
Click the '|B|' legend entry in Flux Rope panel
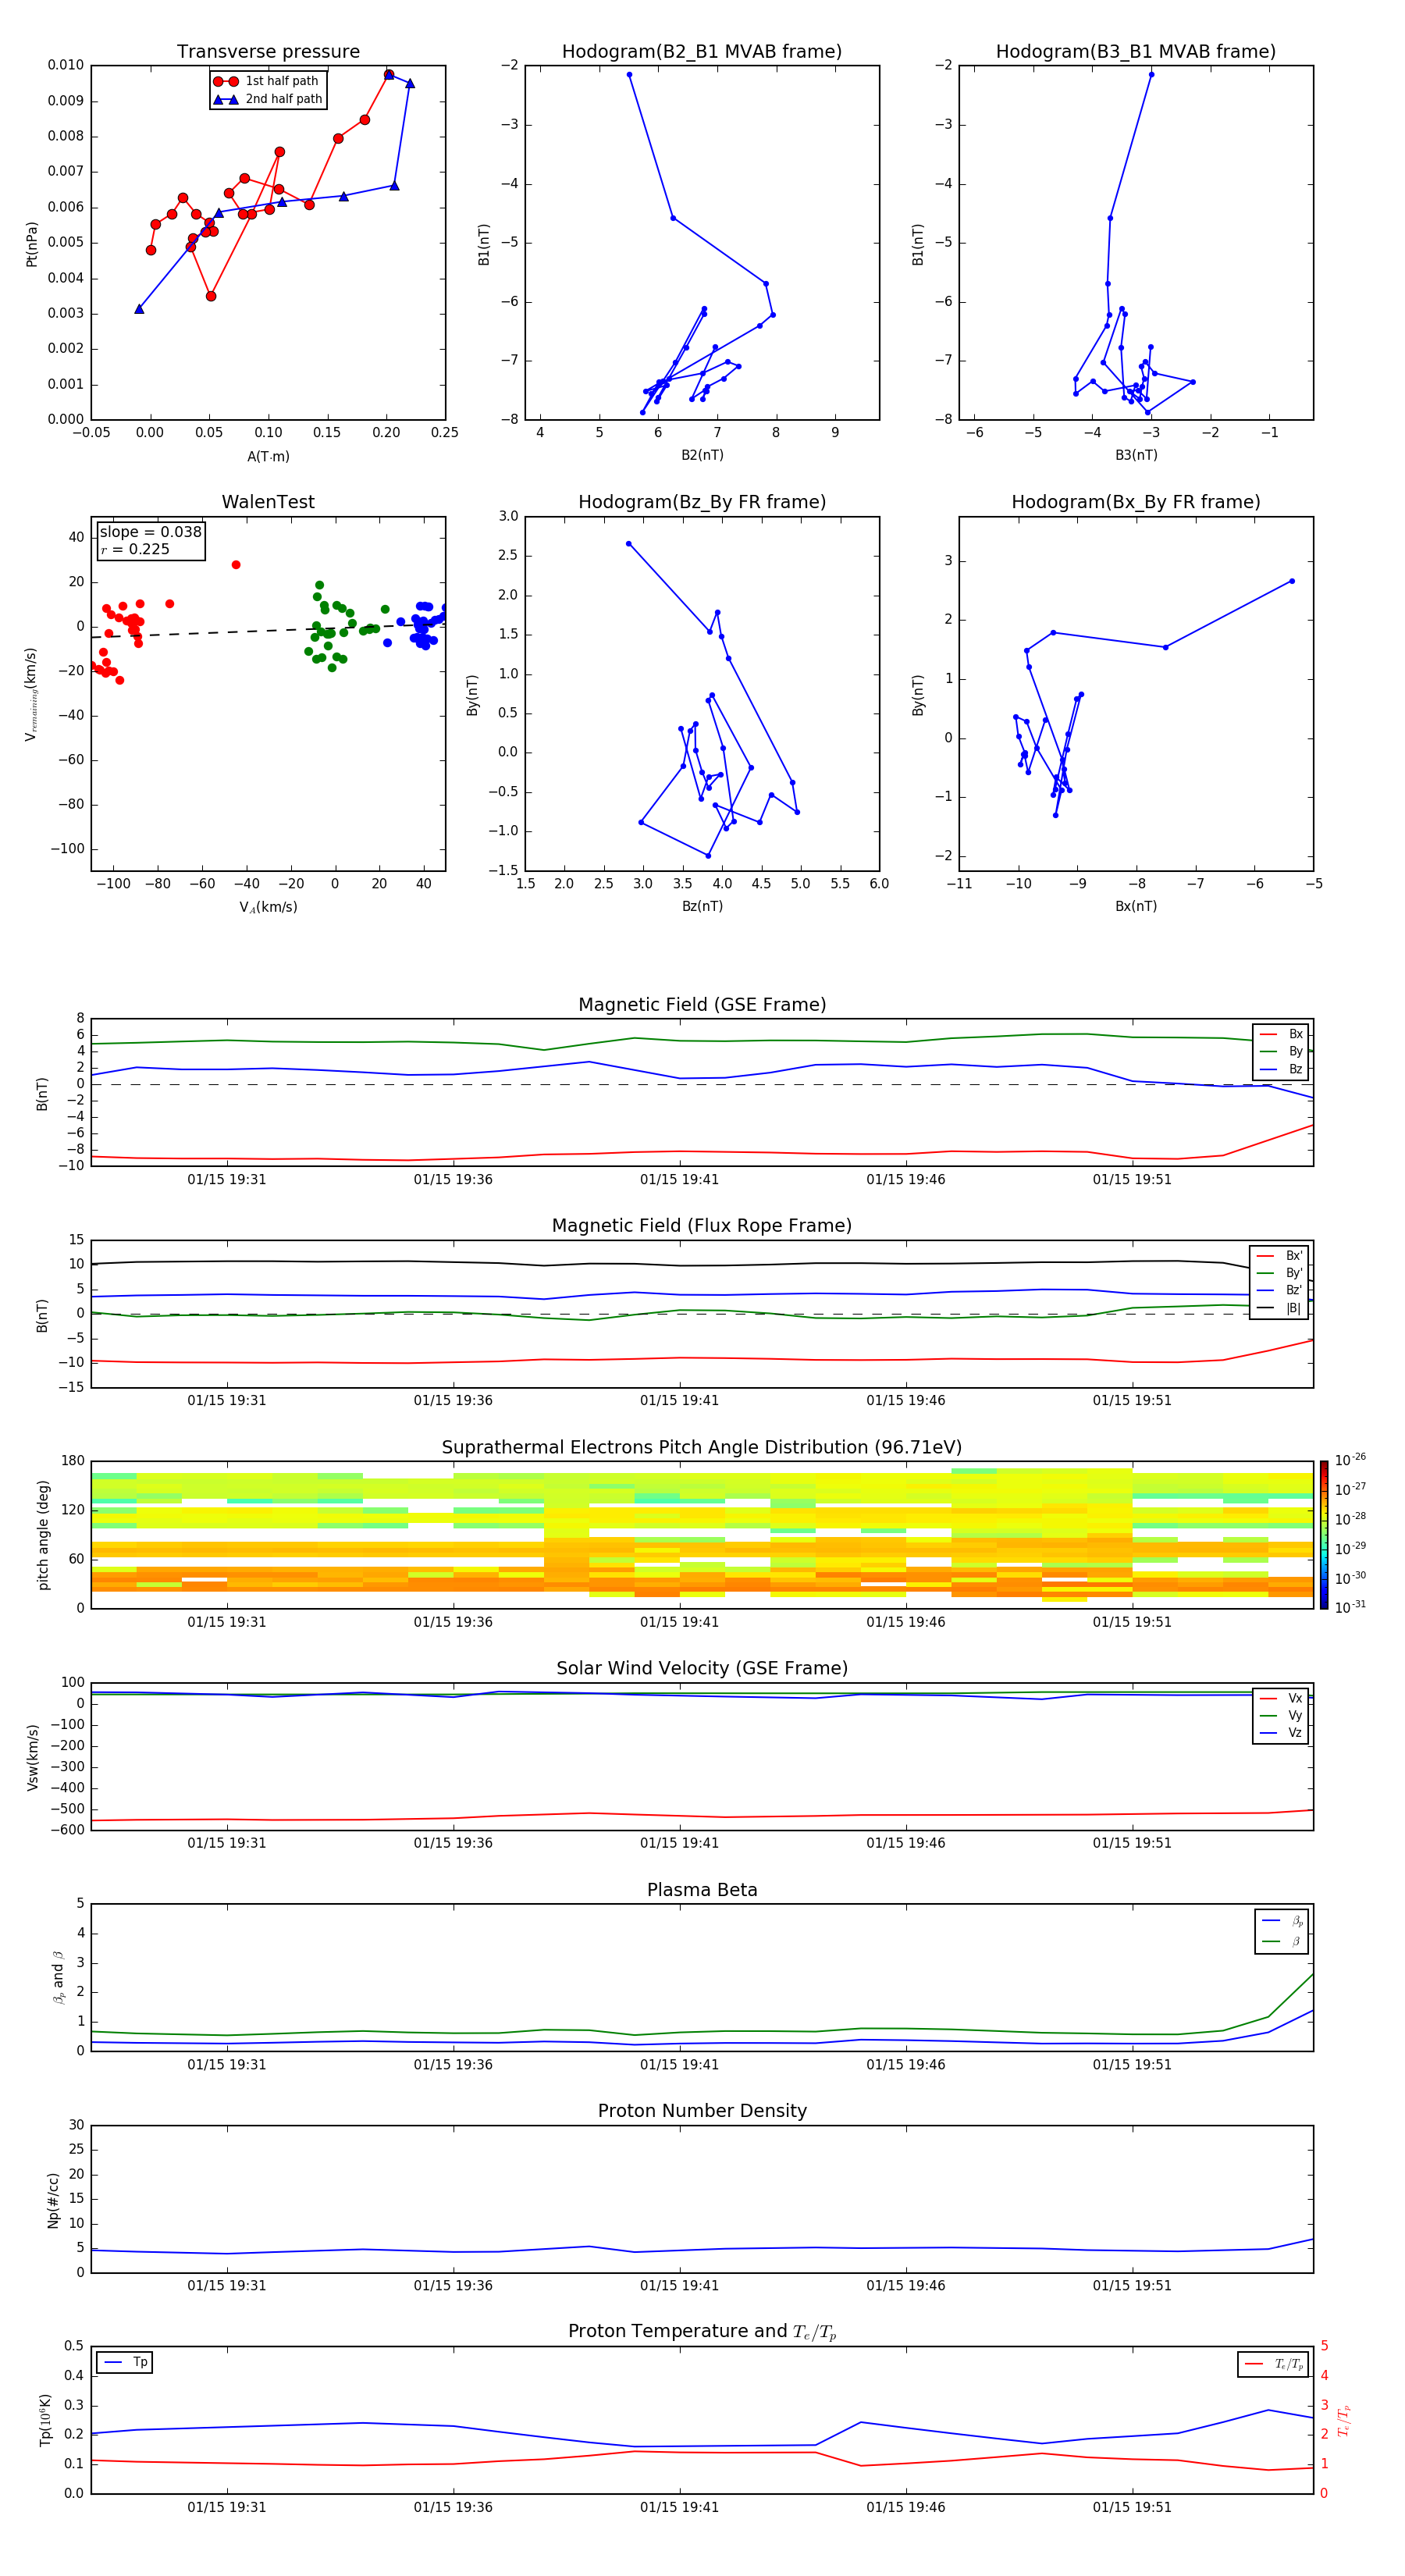click(1280, 1308)
